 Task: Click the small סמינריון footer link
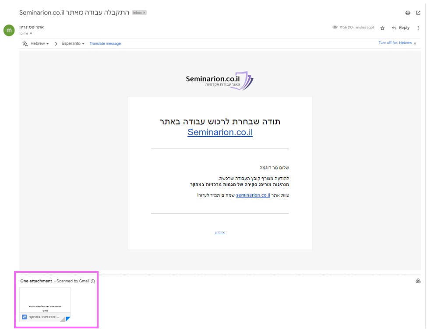coord(220,232)
